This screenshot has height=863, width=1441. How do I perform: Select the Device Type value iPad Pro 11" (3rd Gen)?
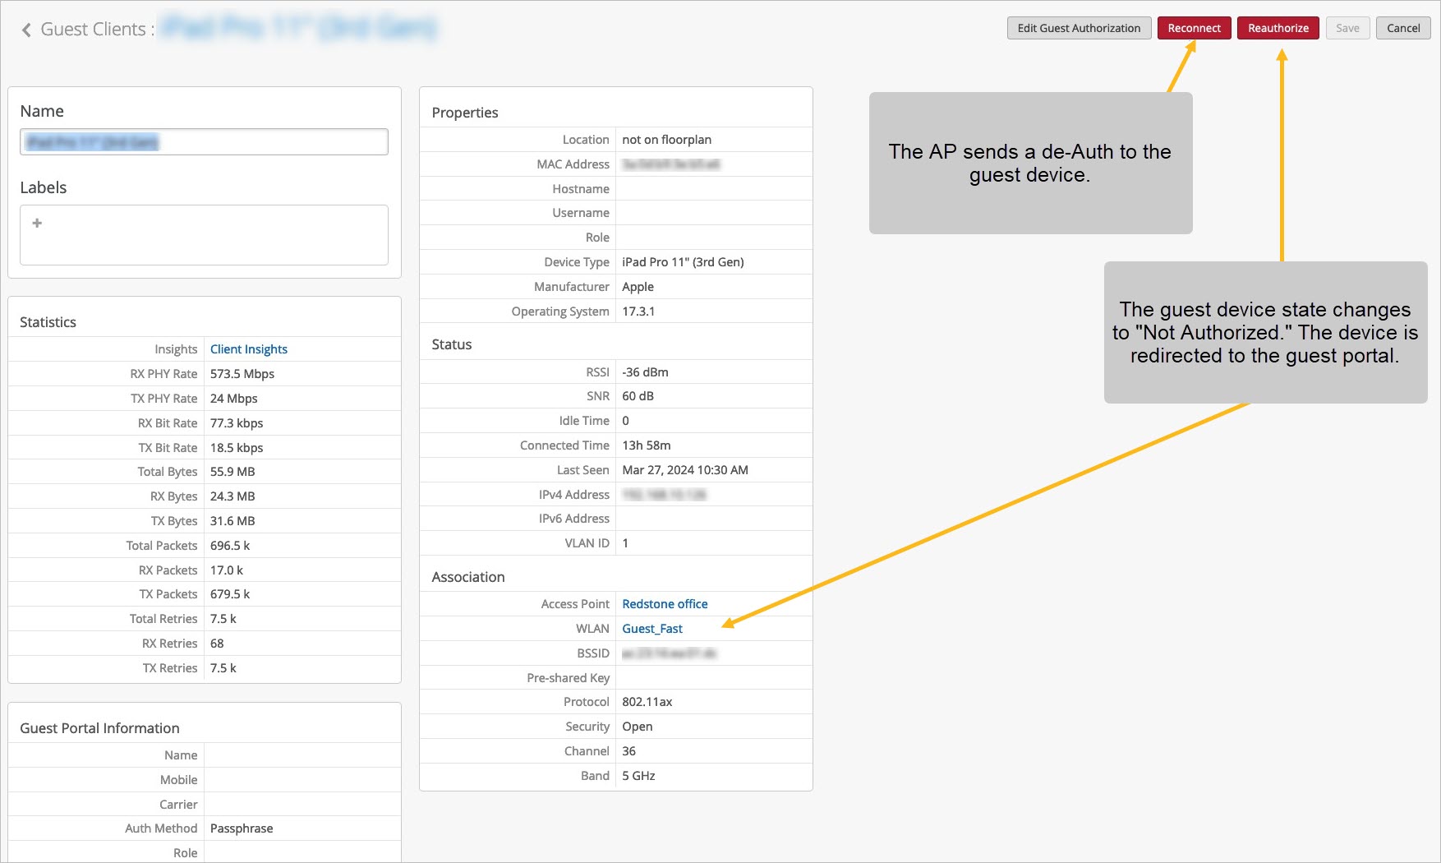click(683, 262)
